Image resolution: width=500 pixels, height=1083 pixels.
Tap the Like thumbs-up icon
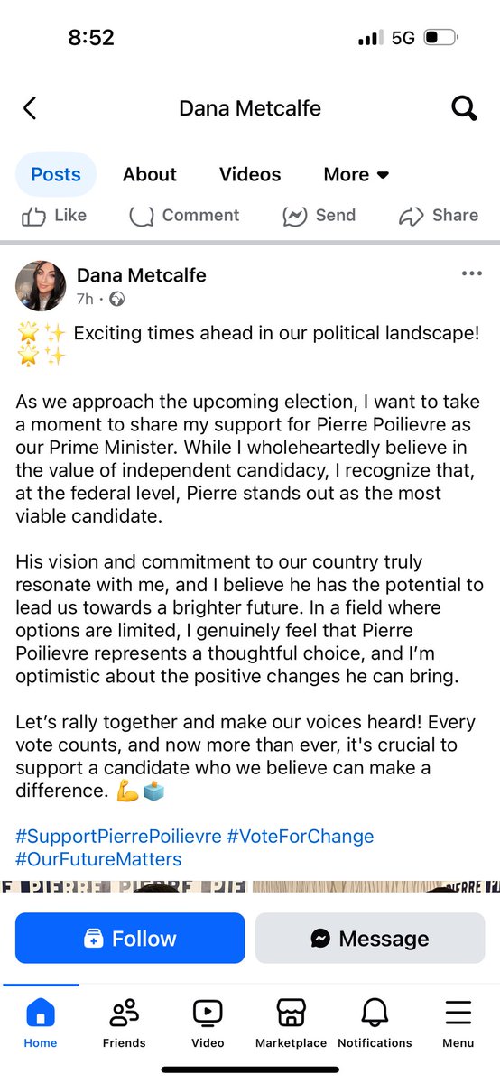pos(33,216)
